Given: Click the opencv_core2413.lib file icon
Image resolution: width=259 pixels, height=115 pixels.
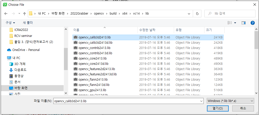Looking at the screenshot, I should tap(75, 59).
